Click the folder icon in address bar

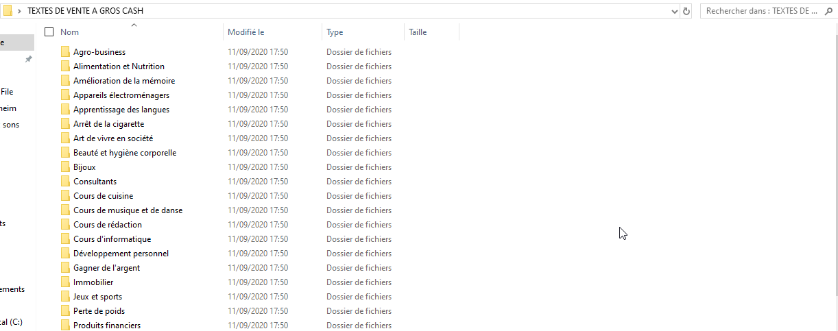tap(7, 11)
